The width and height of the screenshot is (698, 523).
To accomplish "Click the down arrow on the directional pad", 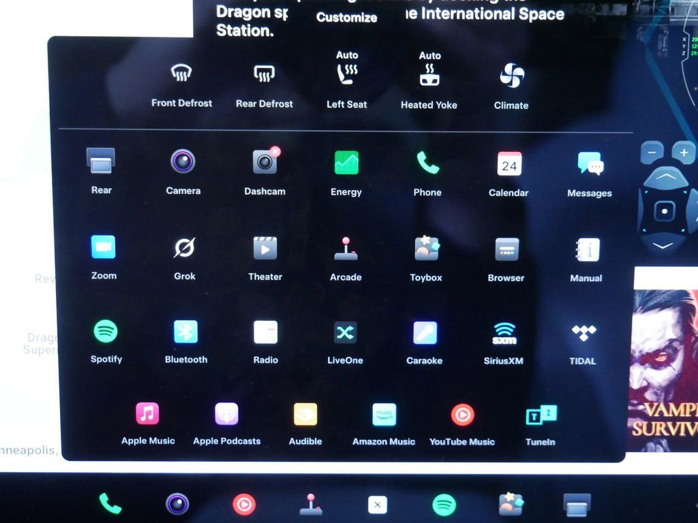I will [x=663, y=245].
